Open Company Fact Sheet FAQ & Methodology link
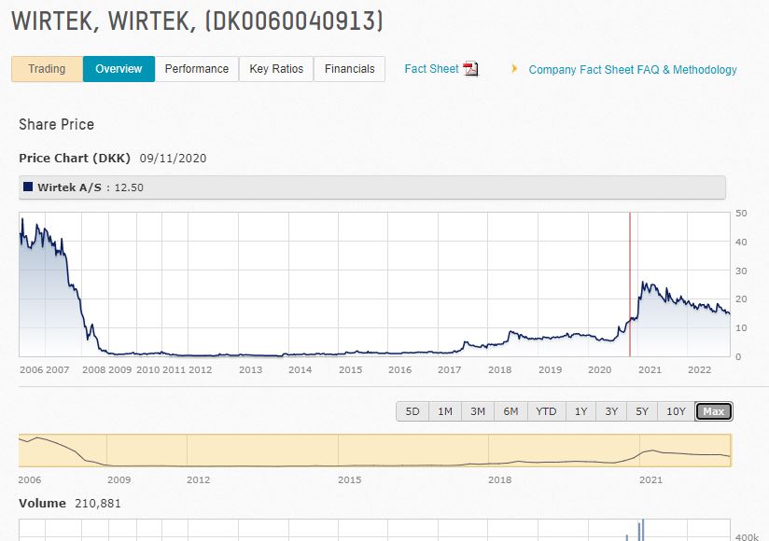The width and height of the screenshot is (769, 541). pyautogui.click(x=632, y=70)
